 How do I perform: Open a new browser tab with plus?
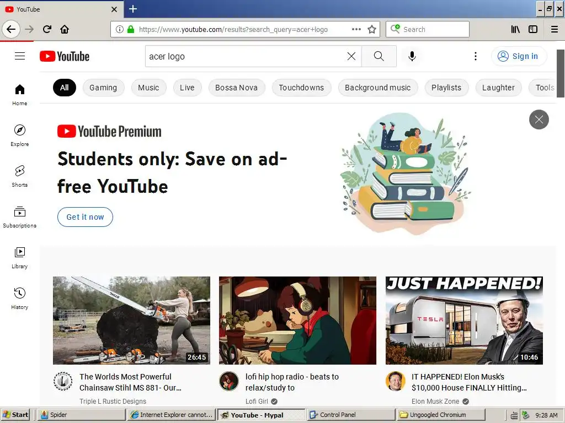click(x=133, y=9)
